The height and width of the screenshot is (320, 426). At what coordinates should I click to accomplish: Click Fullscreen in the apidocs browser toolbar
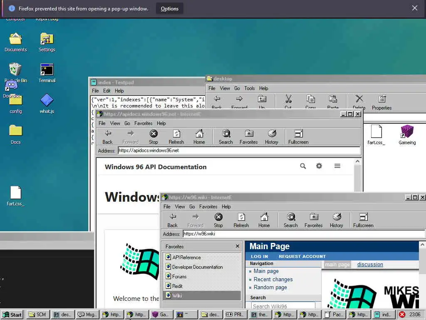tap(298, 137)
